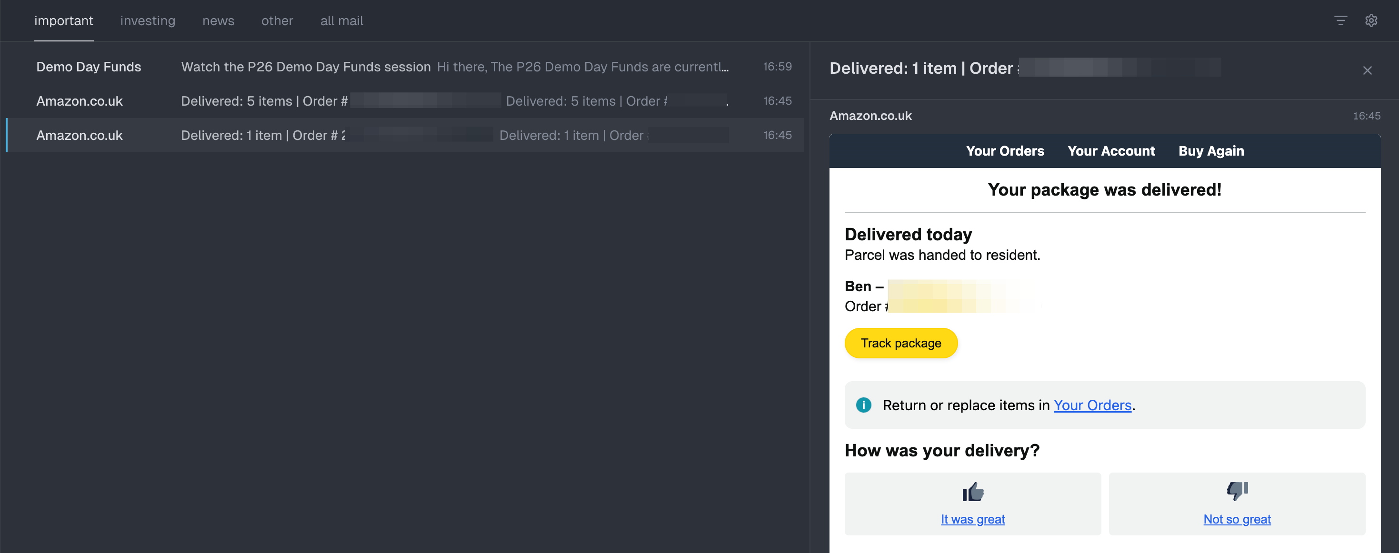Switch to the investing tab
The image size is (1399, 553).
[x=148, y=20]
